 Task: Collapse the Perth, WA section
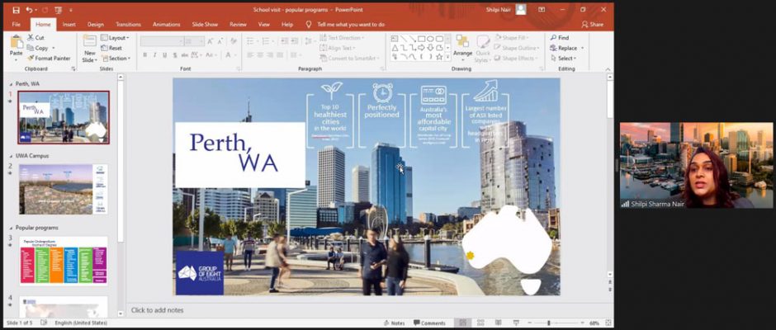point(12,84)
